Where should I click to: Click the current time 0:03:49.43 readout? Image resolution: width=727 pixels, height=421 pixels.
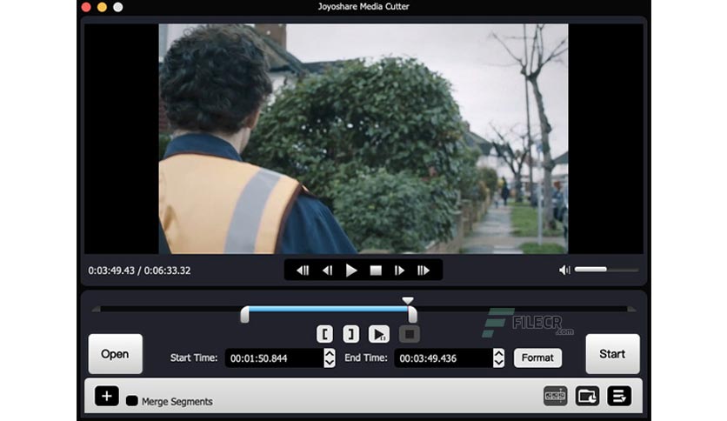point(111,271)
